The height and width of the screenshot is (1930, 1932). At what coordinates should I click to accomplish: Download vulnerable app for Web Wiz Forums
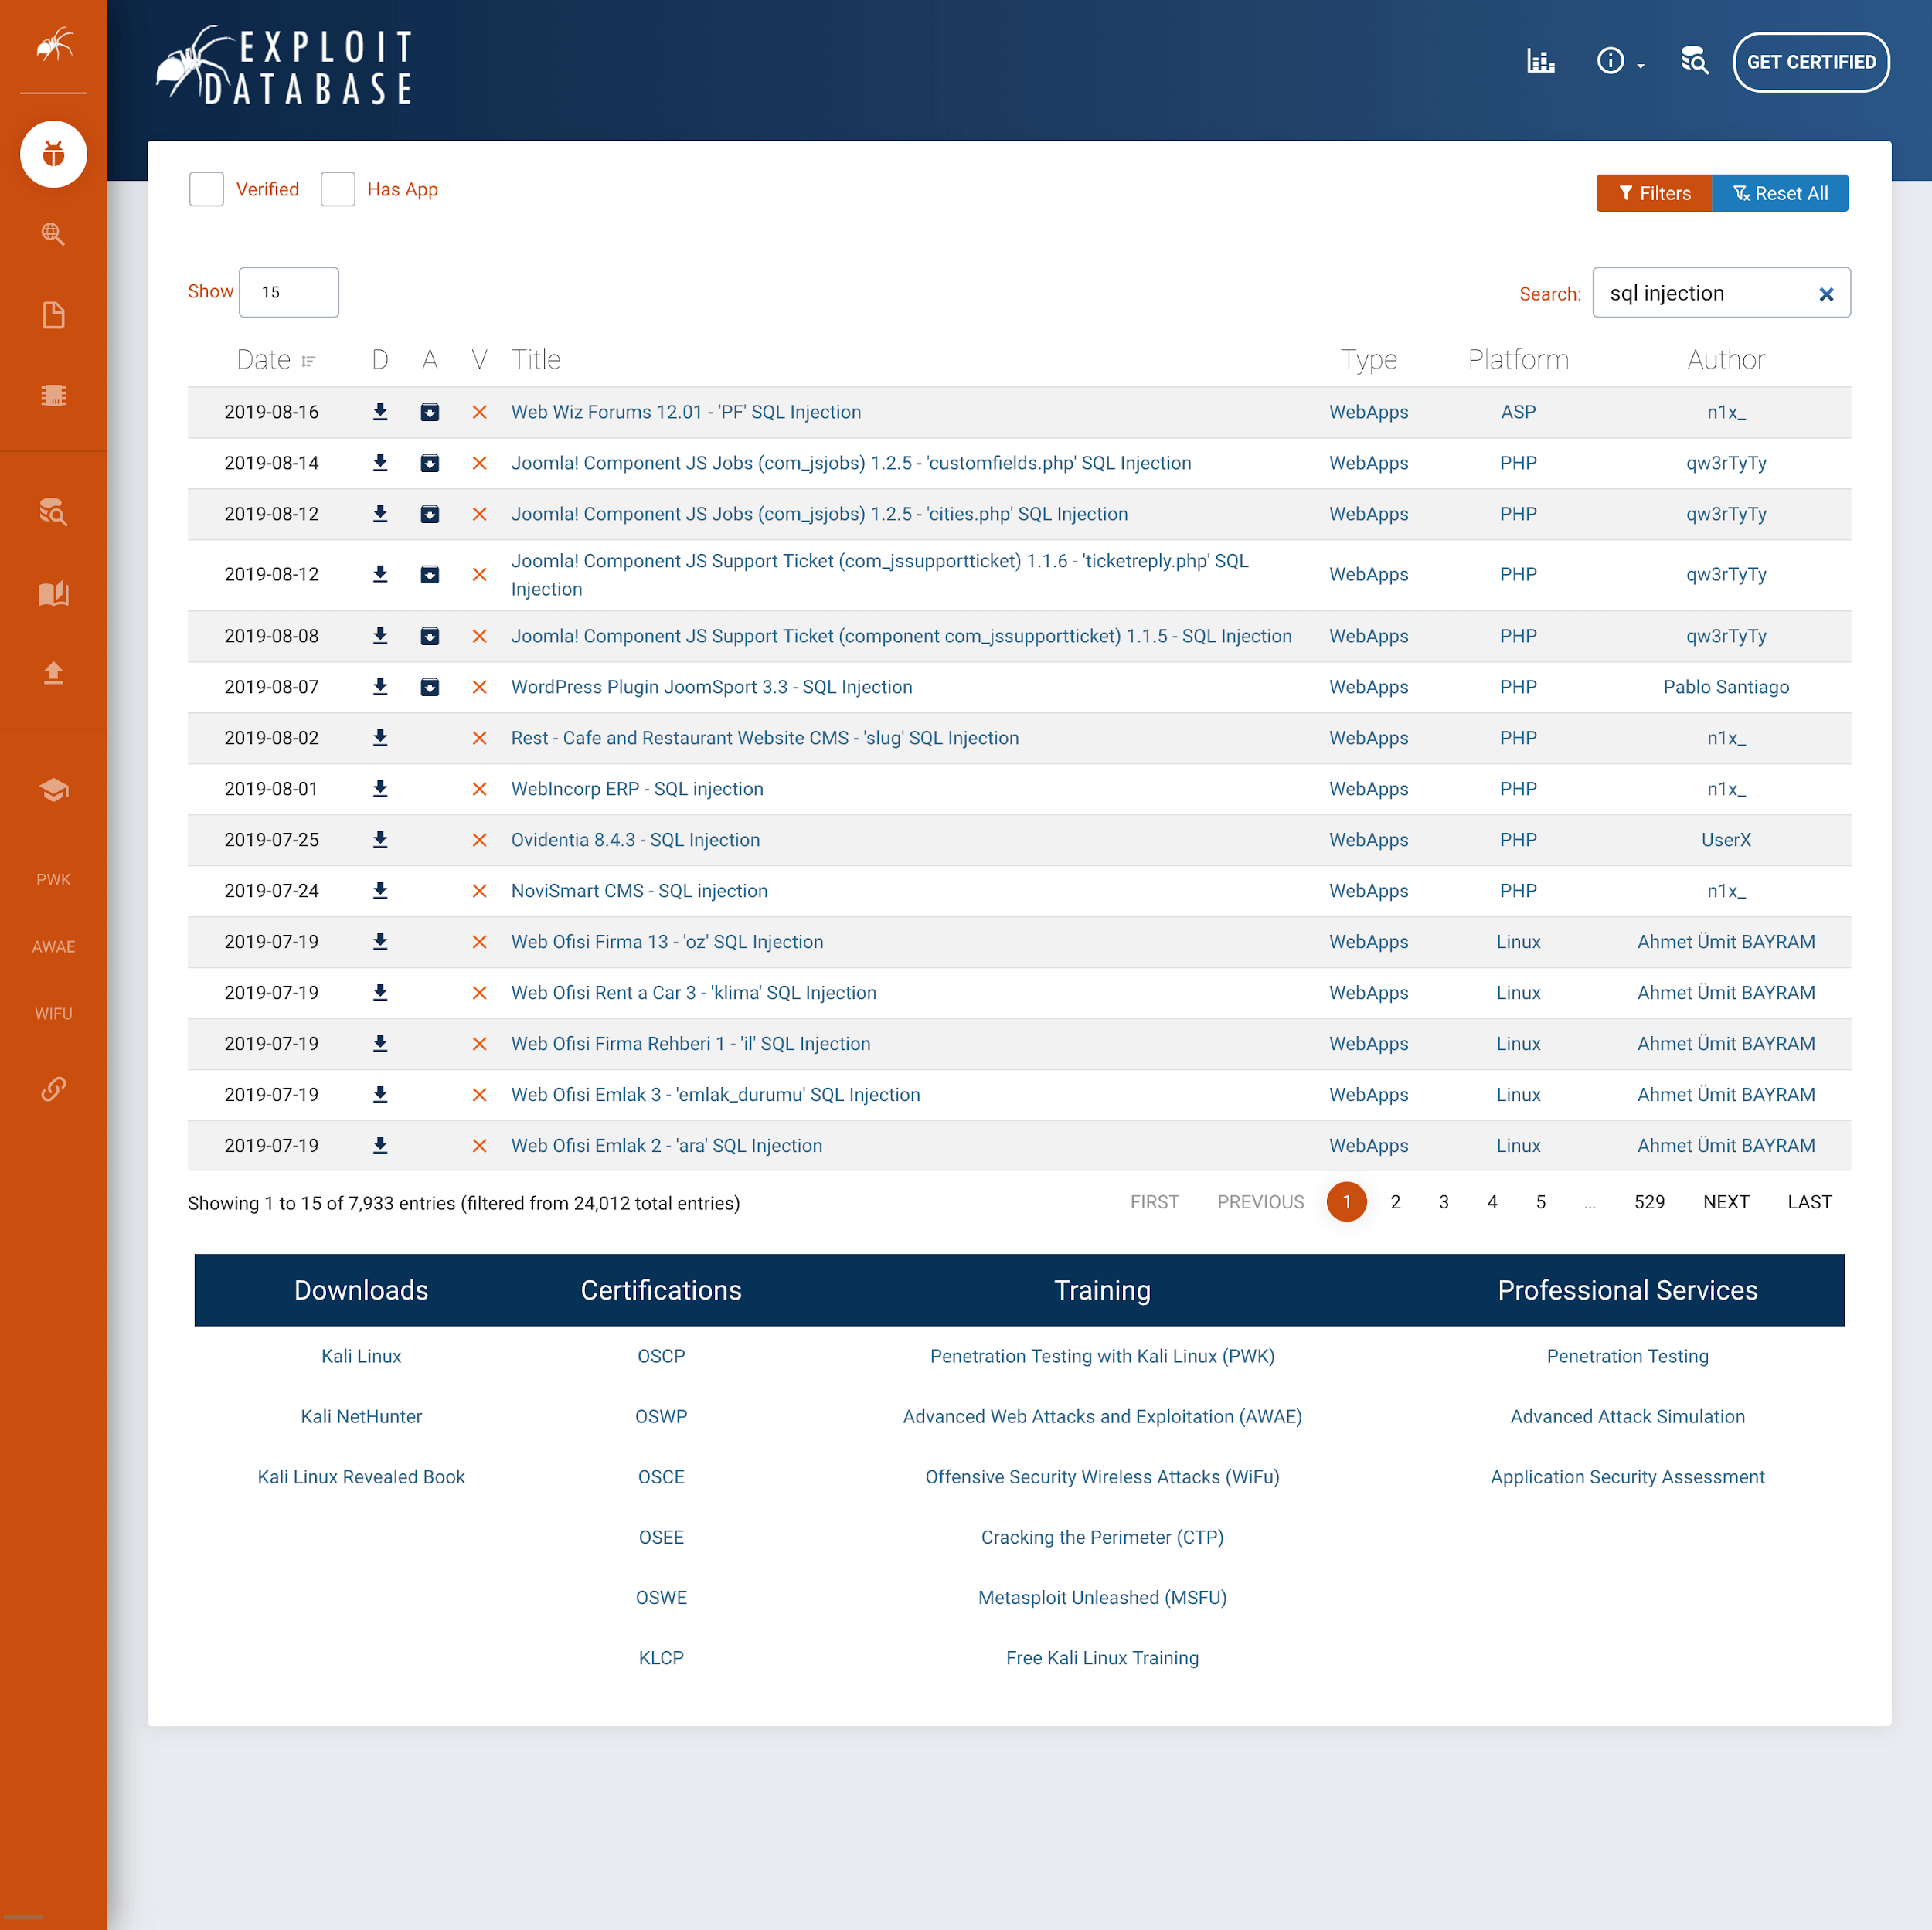point(430,412)
